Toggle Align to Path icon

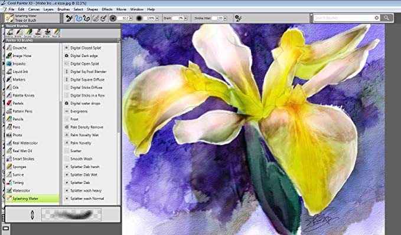click(96, 18)
